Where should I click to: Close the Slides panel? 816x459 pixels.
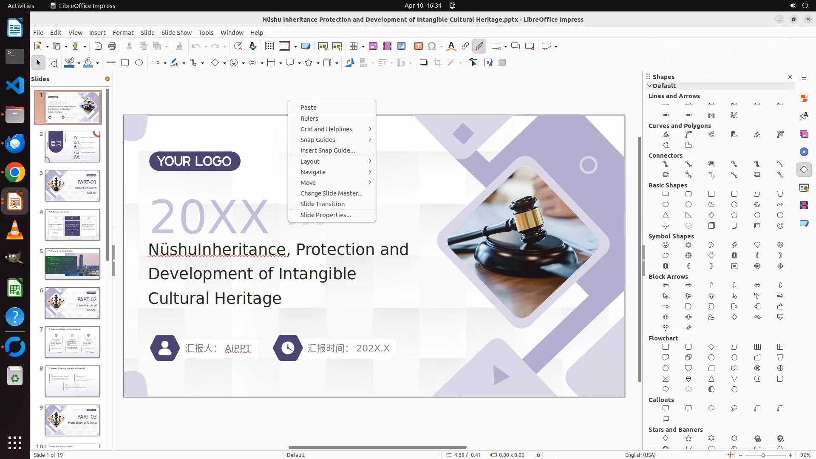click(107, 79)
